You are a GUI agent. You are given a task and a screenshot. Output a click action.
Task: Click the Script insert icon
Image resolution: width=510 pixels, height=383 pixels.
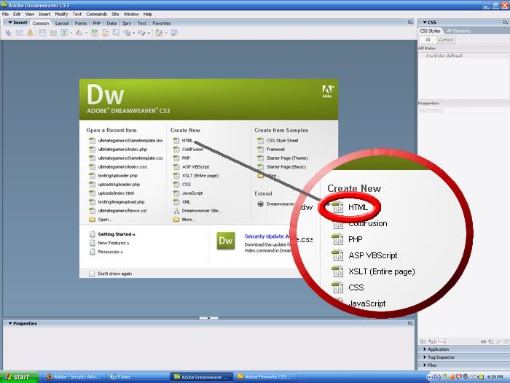pos(141,33)
